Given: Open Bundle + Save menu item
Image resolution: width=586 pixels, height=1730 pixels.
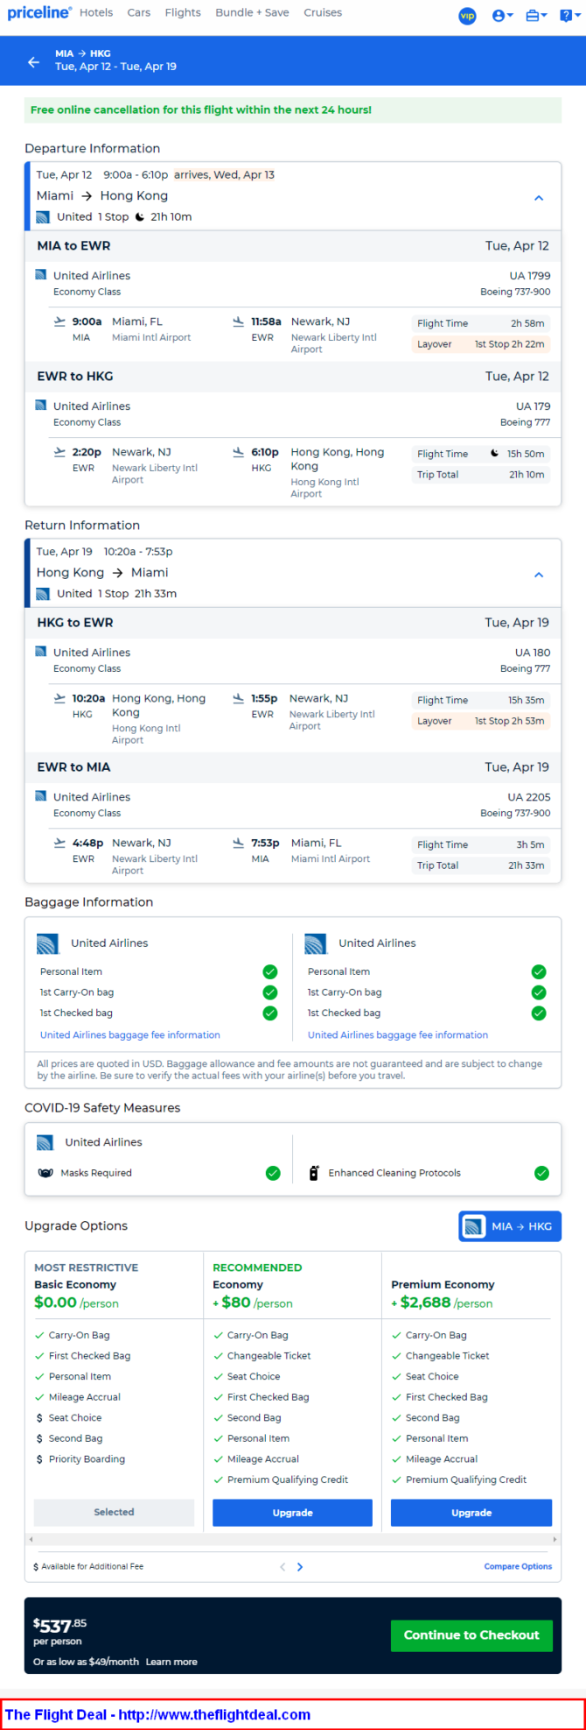Looking at the screenshot, I should [x=252, y=13].
